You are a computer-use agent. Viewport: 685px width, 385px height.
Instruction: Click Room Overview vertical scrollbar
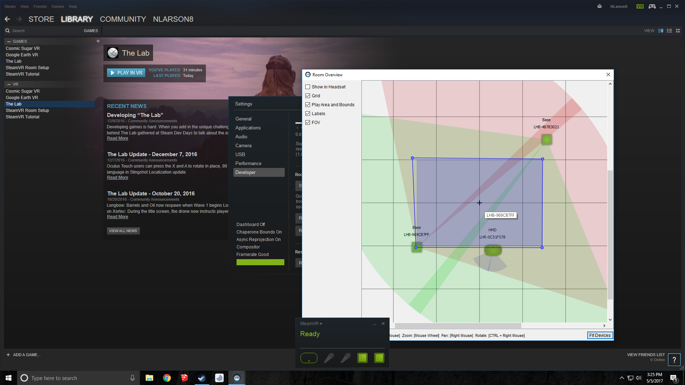pyautogui.click(x=610, y=235)
